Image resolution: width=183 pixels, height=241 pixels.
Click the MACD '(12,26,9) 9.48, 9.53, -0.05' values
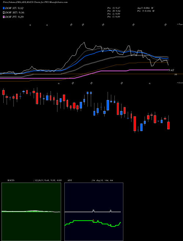point(48,180)
